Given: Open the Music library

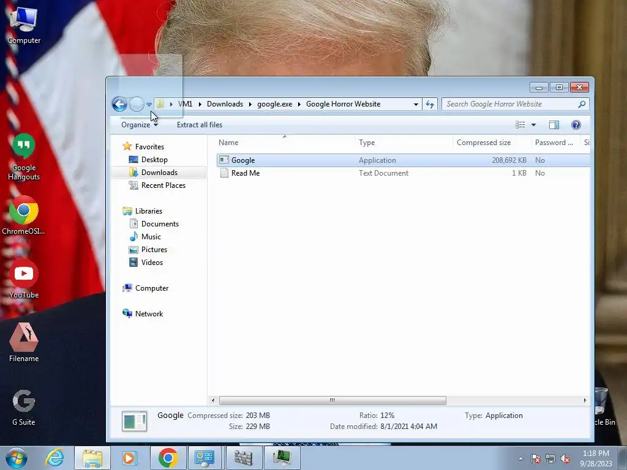Looking at the screenshot, I should pyautogui.click(x=151, y=237).
